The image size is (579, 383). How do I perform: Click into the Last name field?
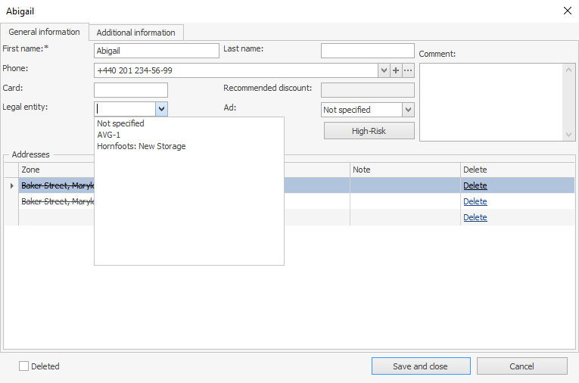click(367, 51)
